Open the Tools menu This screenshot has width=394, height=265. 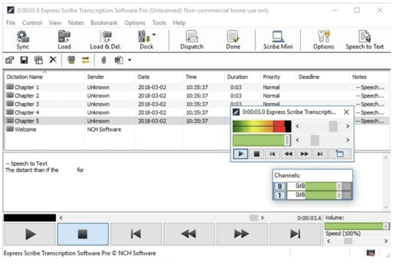[159, 23]
